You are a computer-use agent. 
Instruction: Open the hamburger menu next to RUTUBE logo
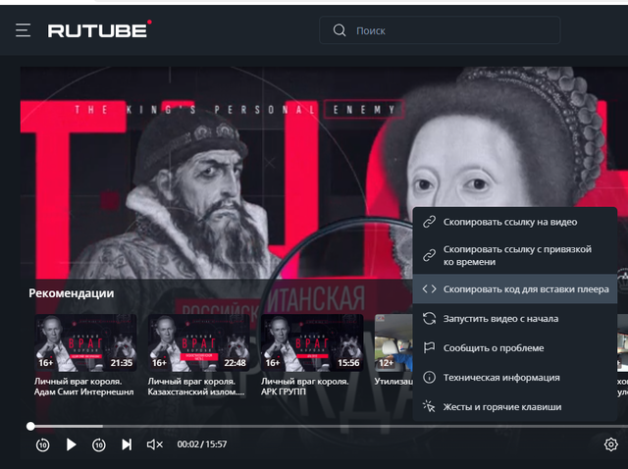tap(23, 30)
